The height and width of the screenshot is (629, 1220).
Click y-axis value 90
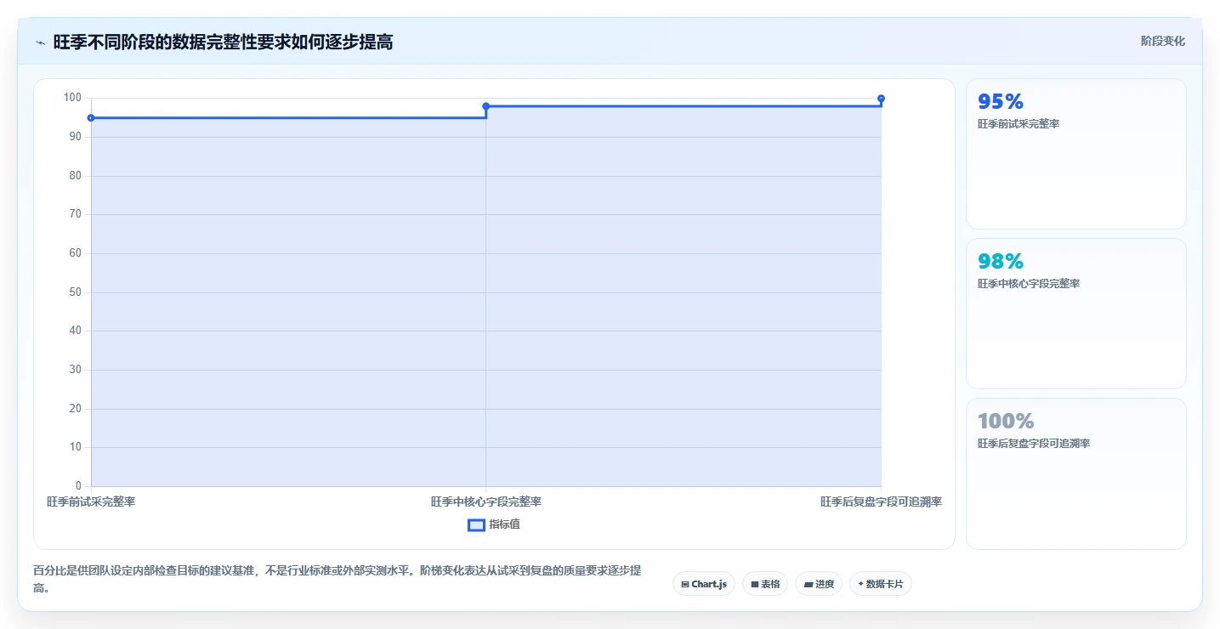click(75, 137)
